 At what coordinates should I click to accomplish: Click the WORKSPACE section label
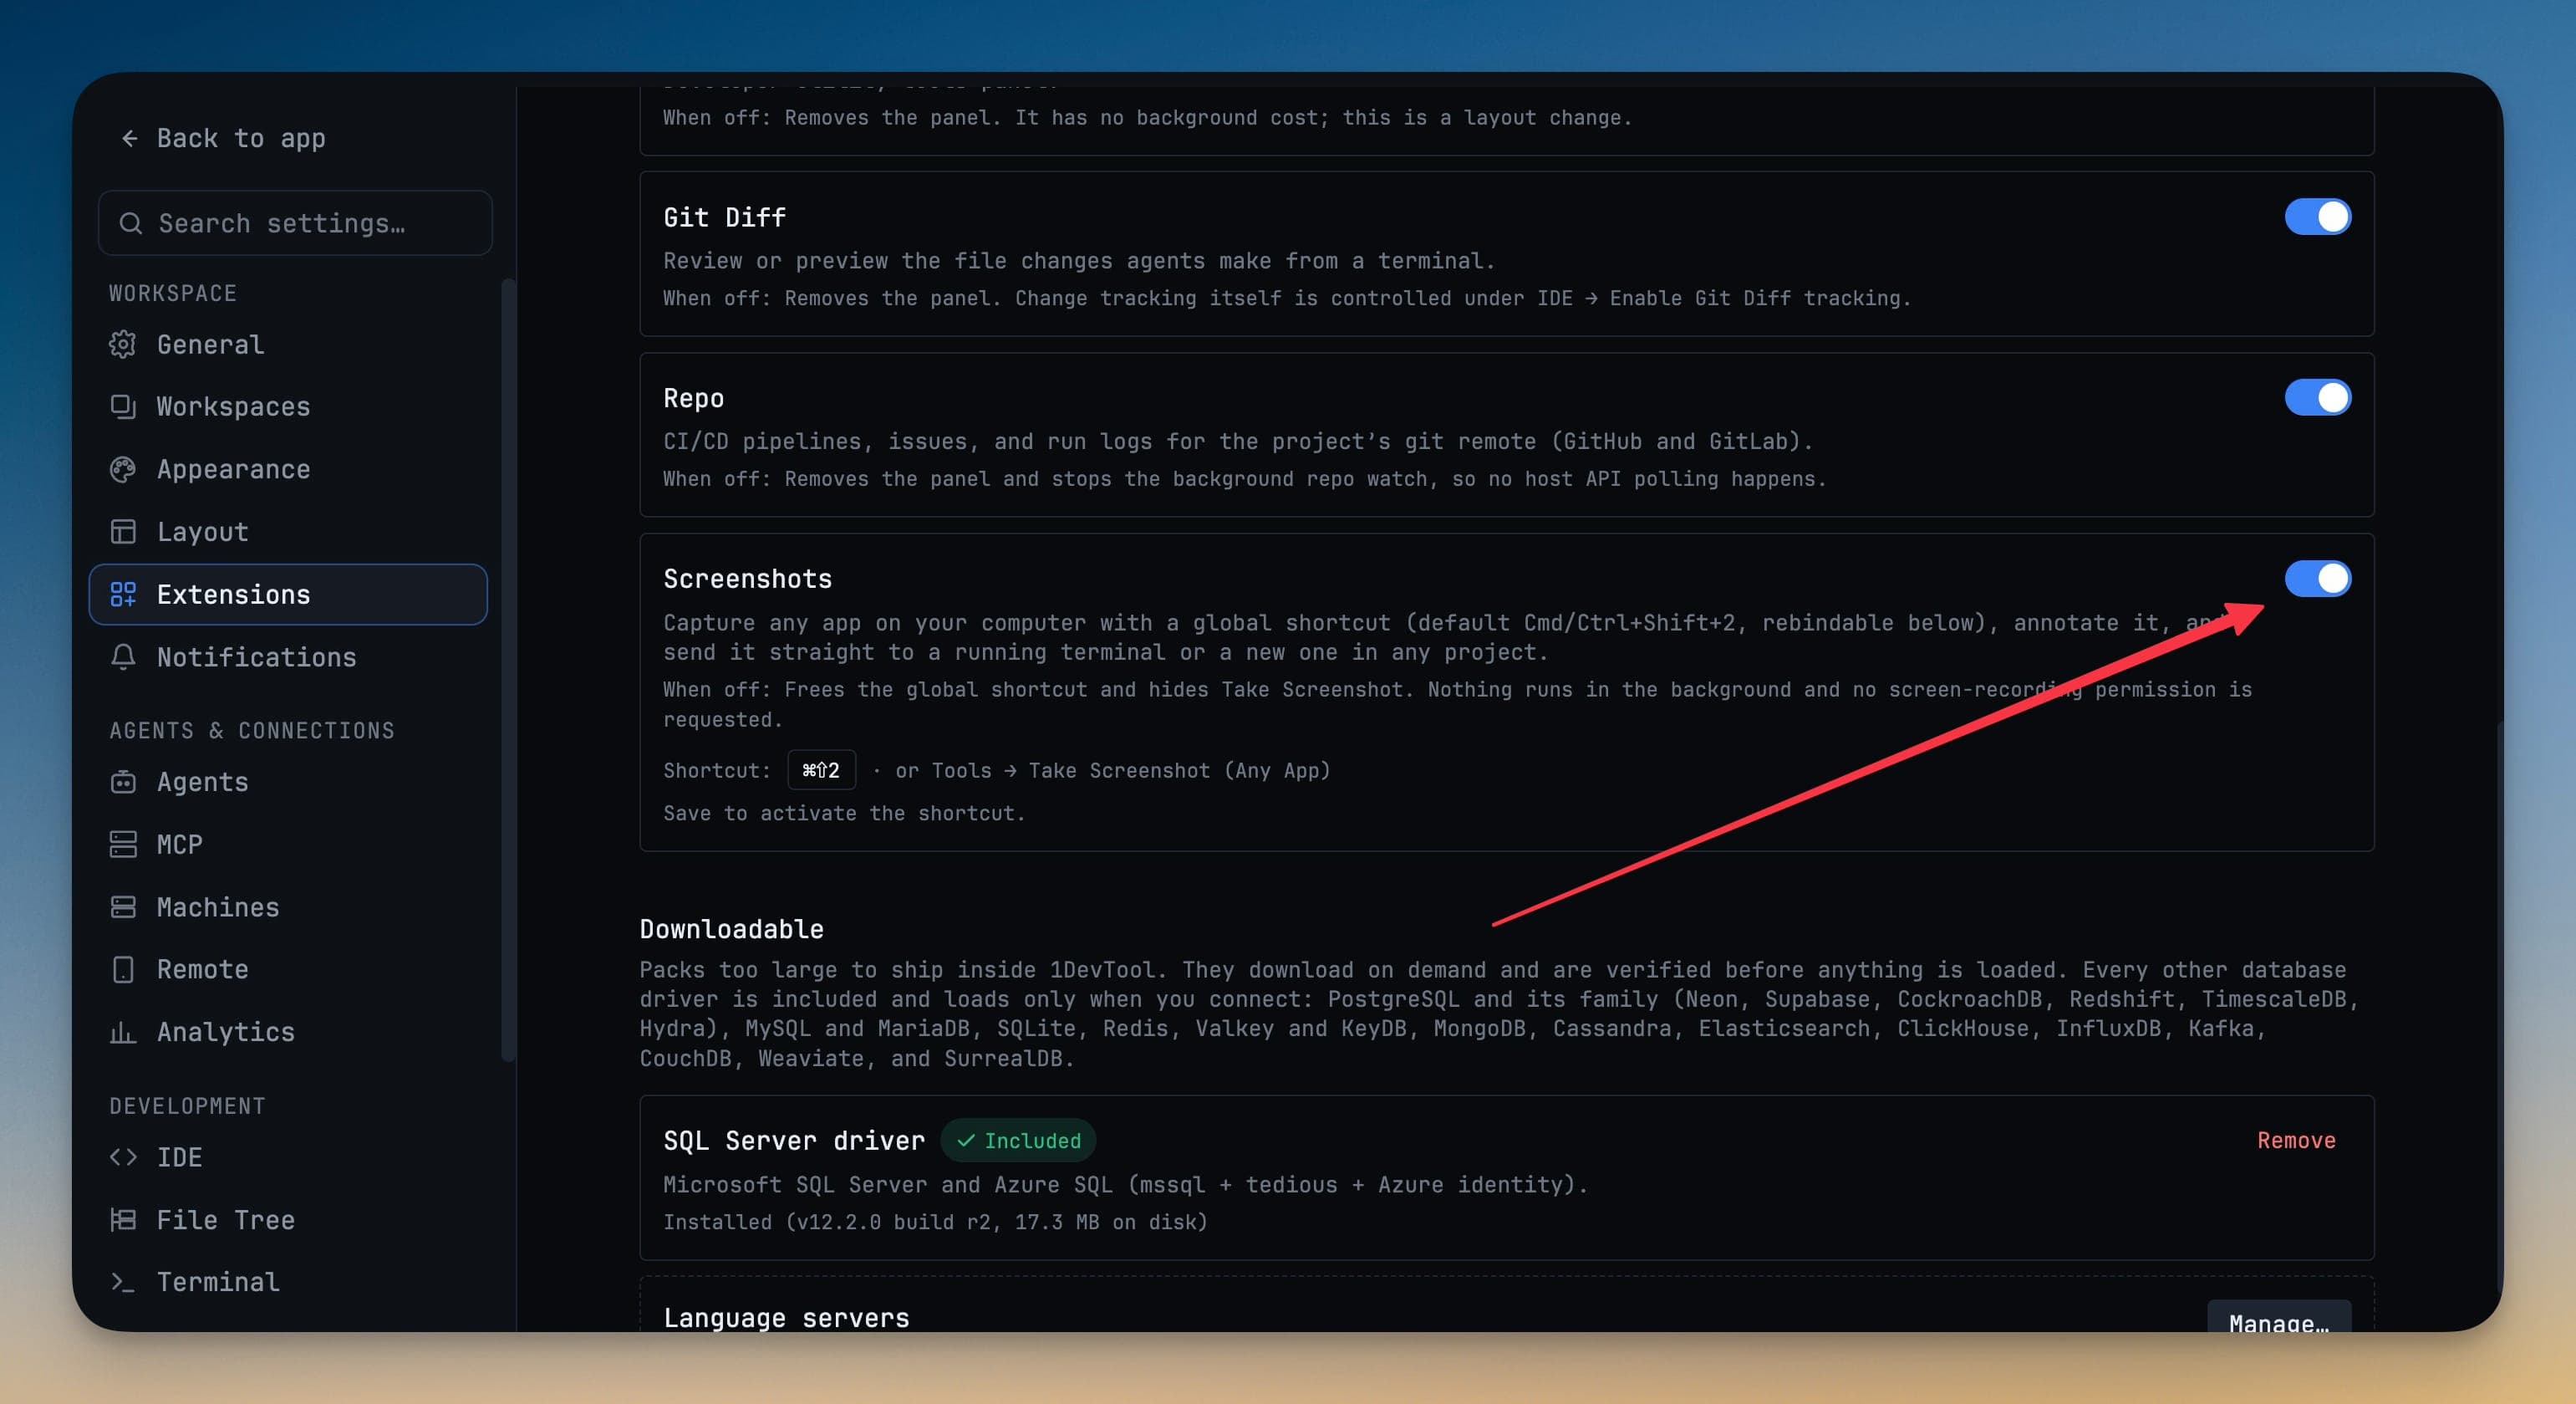pyautogui.click(x=173, y=294)
